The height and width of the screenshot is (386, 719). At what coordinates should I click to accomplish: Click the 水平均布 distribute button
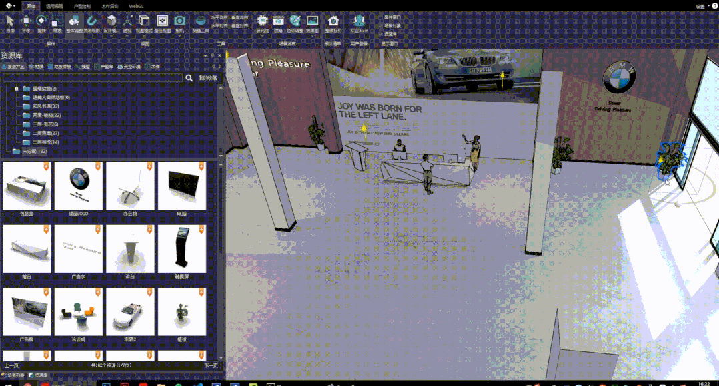219,17
